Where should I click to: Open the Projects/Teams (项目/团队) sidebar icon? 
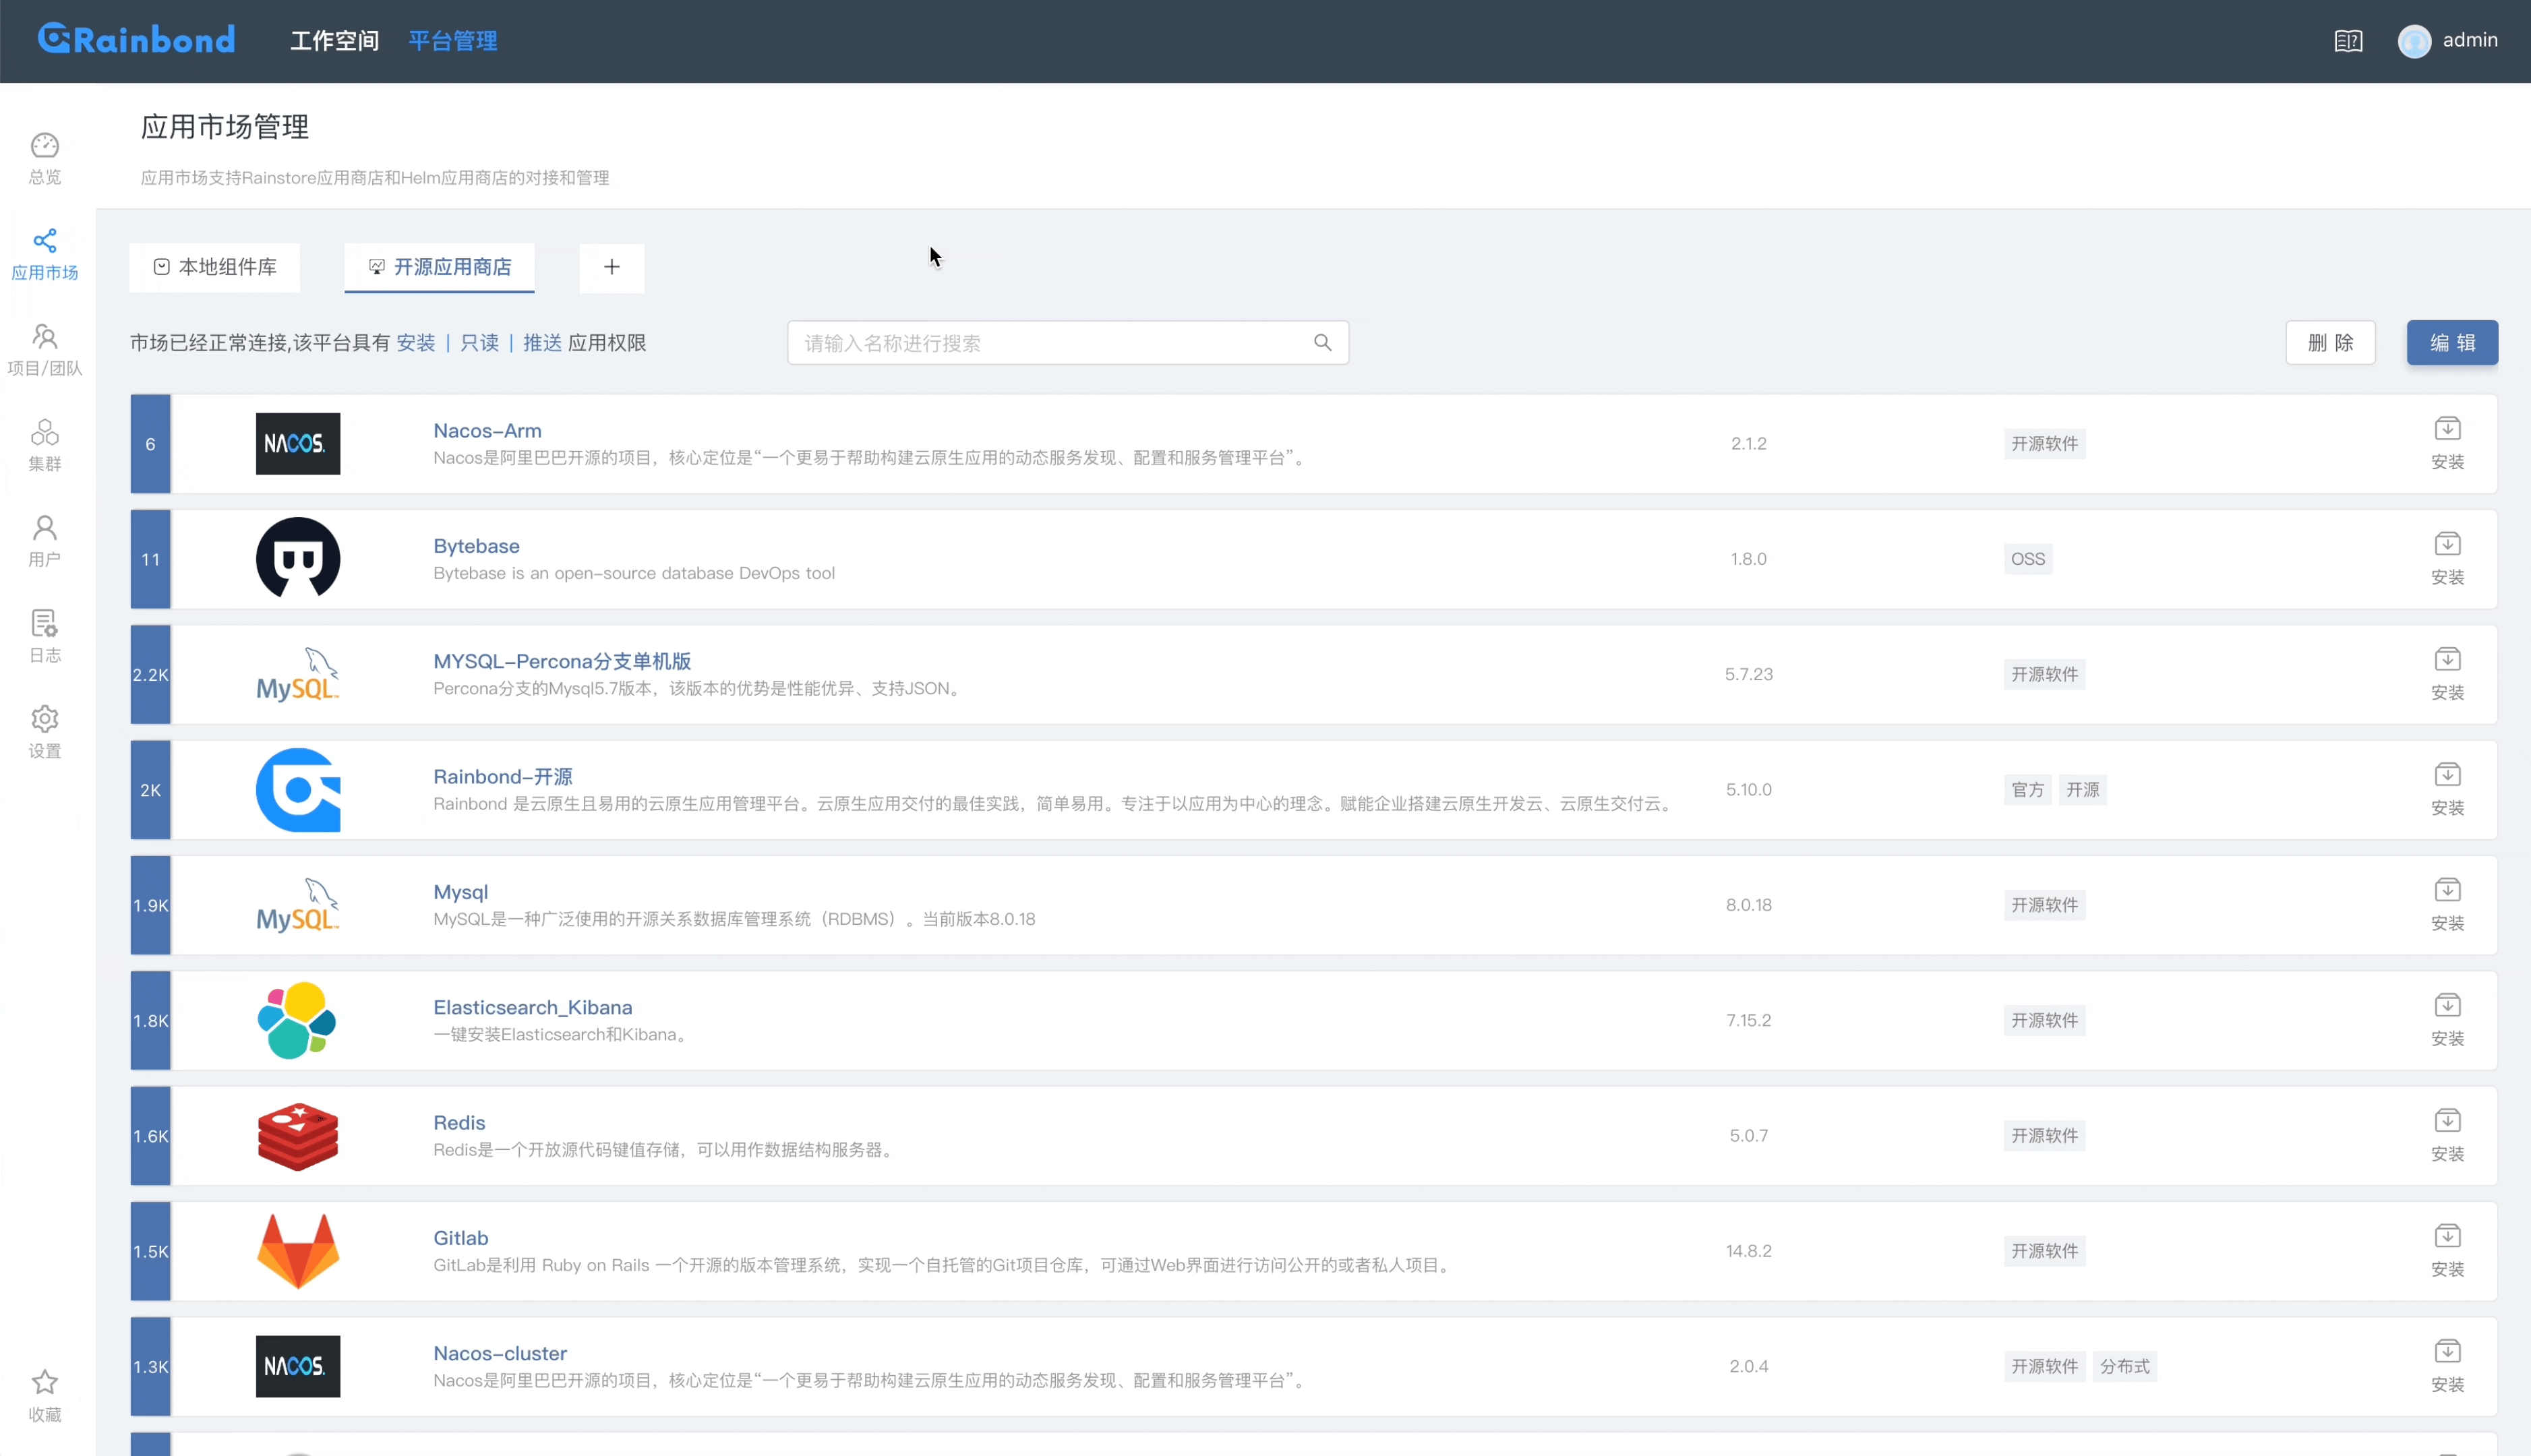pyautogui.click(x=44, y=337)
